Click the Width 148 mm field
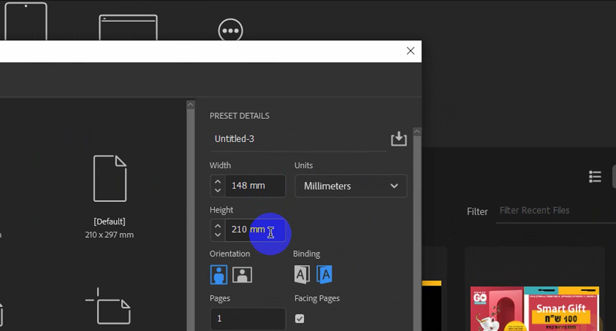The width and height of the screenshot is (616, 331). (255, 186)
